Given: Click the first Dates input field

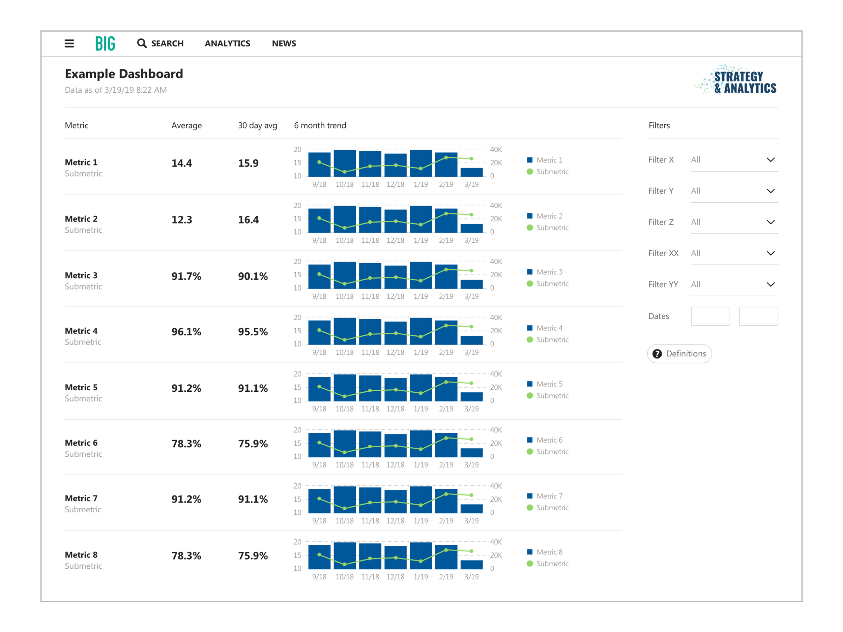Looking at the screenshot, I should point(710,316).
